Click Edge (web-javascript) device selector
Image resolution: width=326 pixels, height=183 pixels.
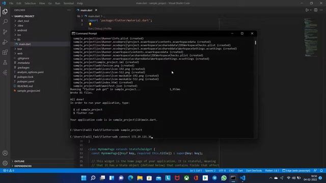(296, 171)
